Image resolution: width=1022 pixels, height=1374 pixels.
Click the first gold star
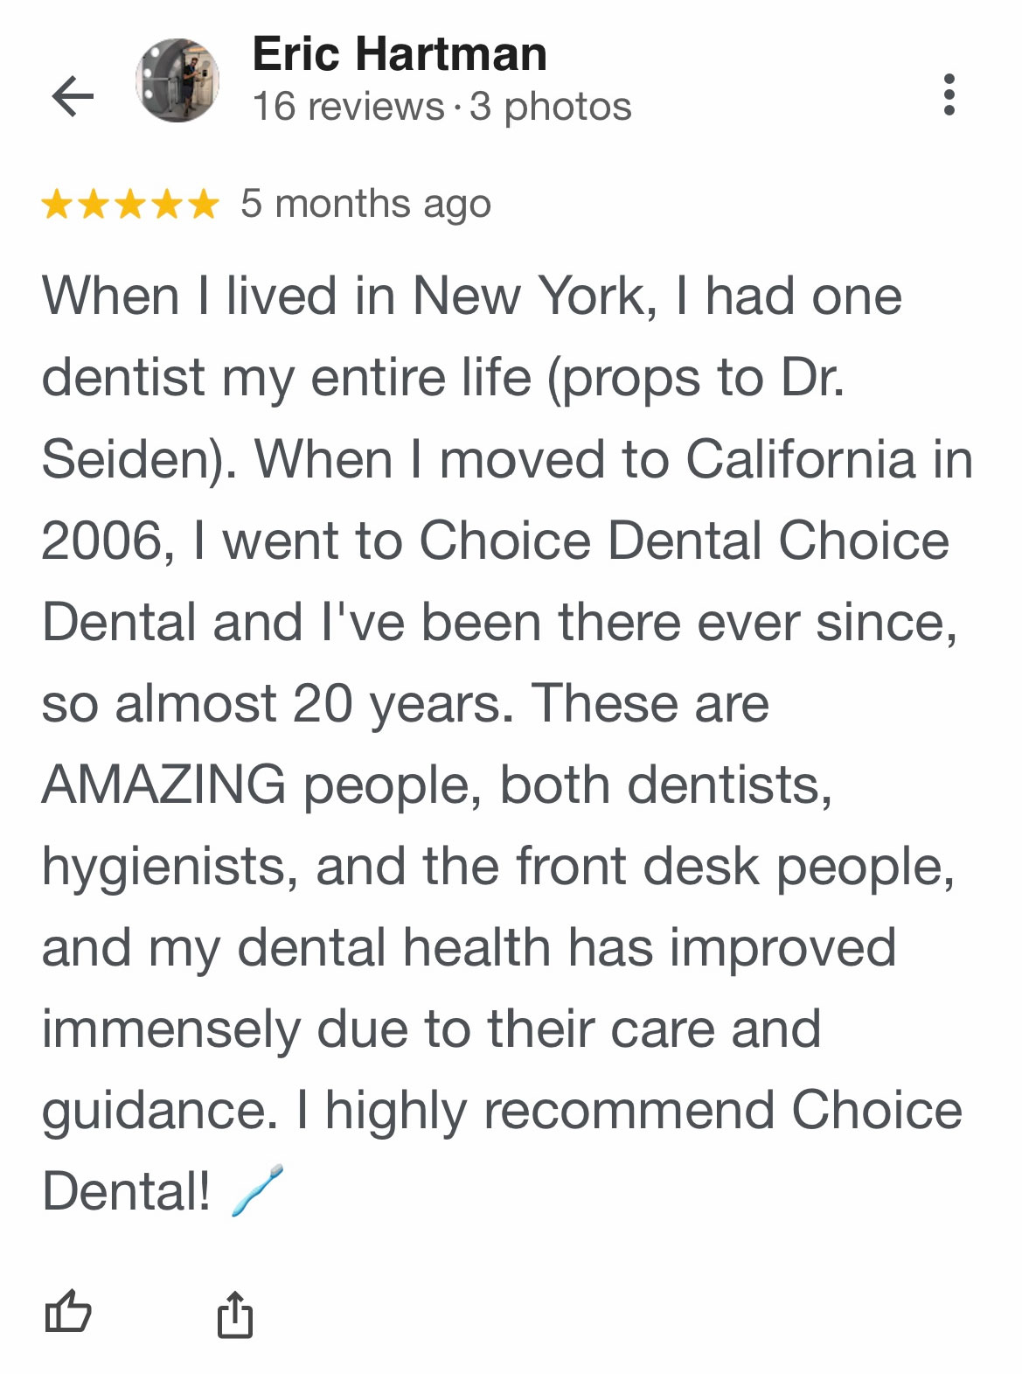(x=57, y=205)
